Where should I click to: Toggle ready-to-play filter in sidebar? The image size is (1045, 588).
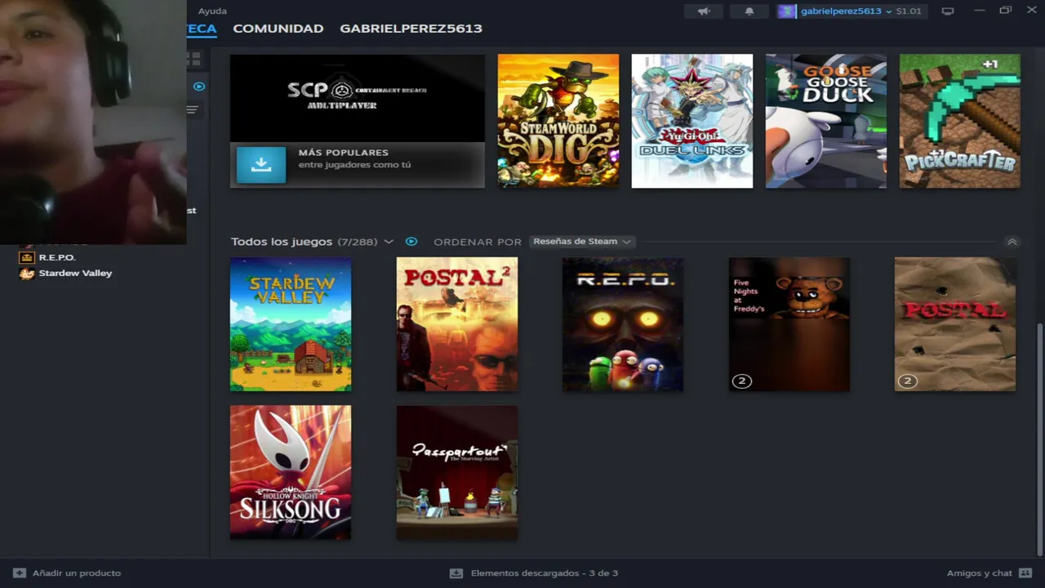[x=198, y=86]
